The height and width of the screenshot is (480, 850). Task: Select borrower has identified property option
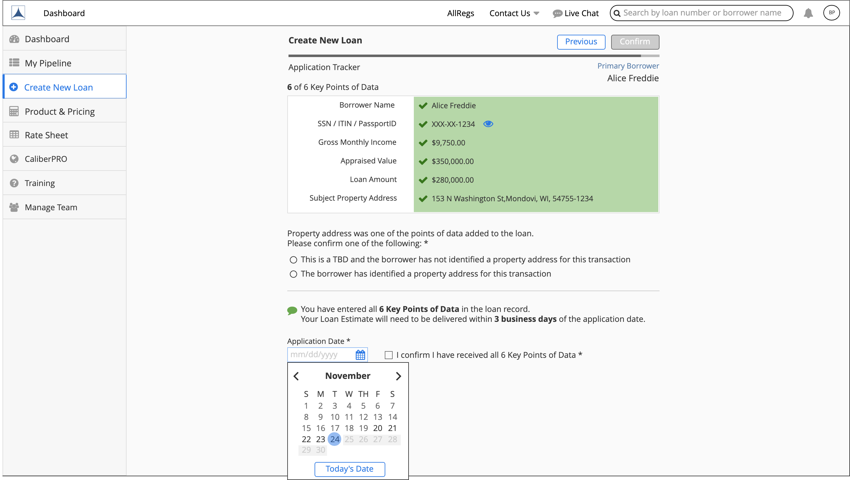click(x=293, y=274)
